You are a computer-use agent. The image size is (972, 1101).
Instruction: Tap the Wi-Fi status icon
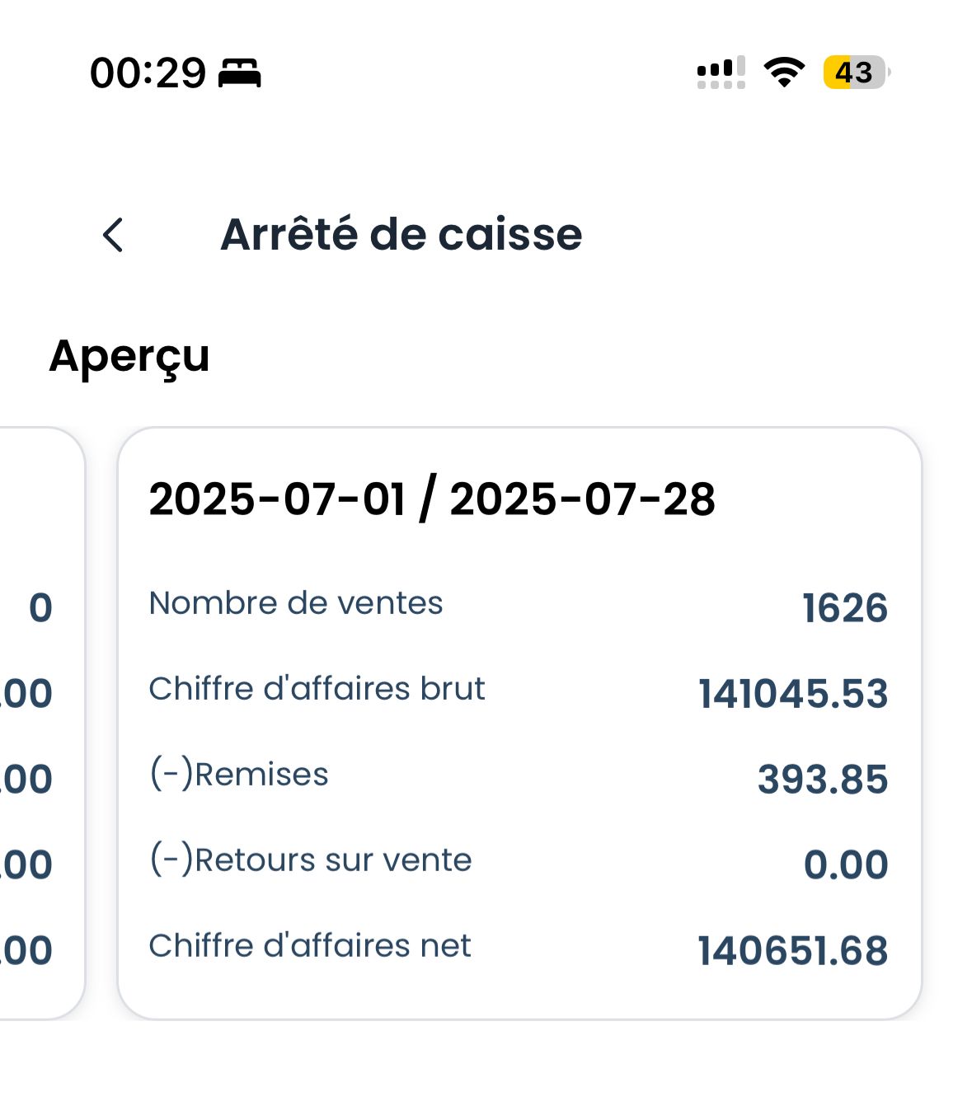tap(784, 73)
